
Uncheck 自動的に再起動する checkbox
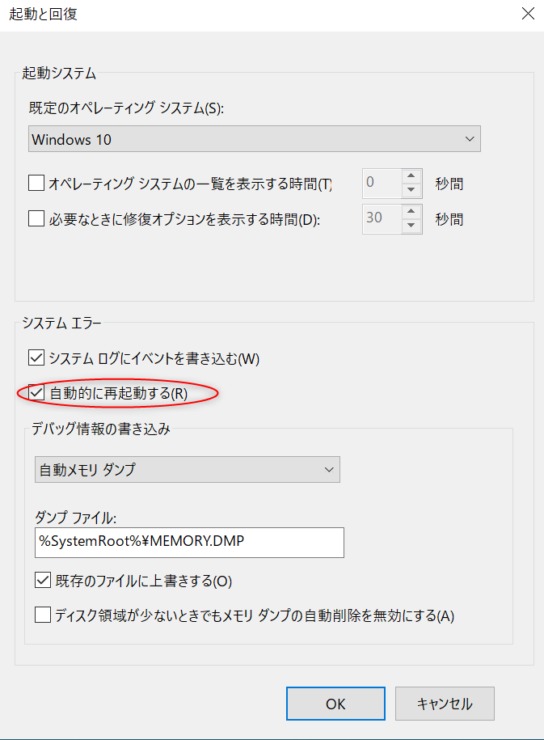click(36, 393)
